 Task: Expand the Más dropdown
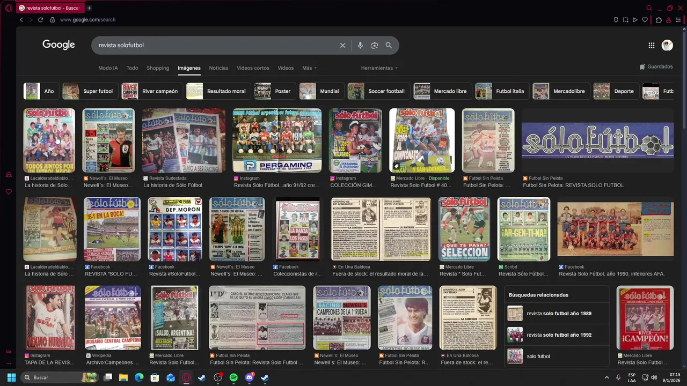tap(309, 68)
